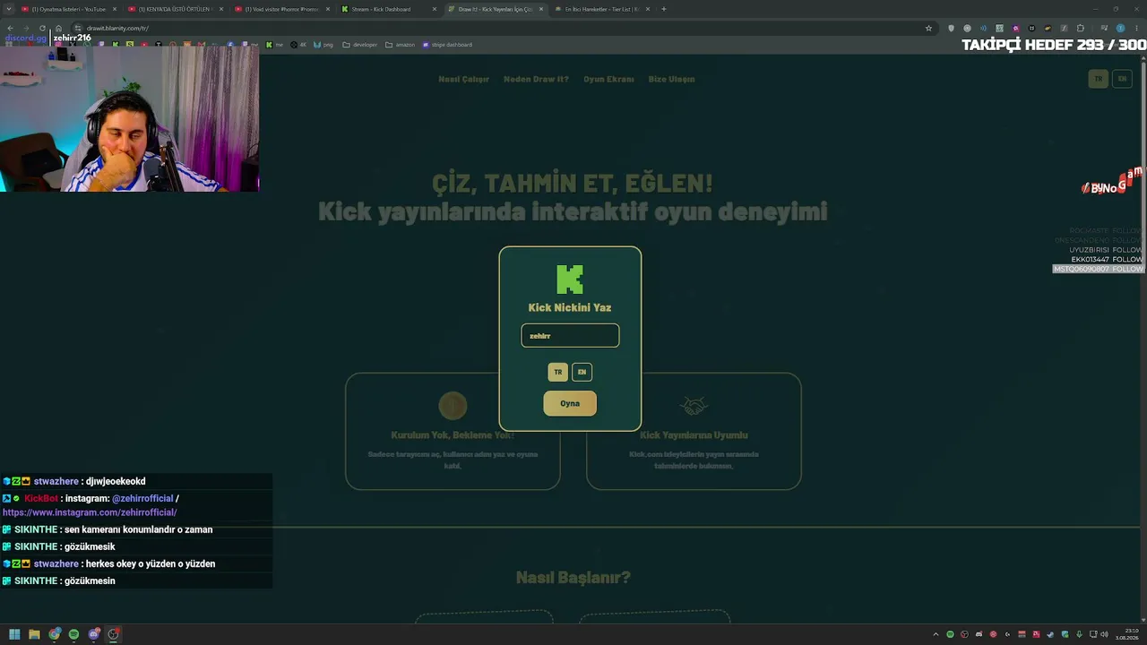The image size is (1147, 645).
Task: Open the Nasıl Çalışır menu item
Action: pos(463,79)
